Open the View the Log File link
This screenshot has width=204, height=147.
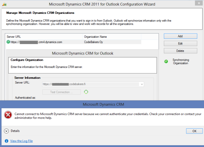(21, 141)
